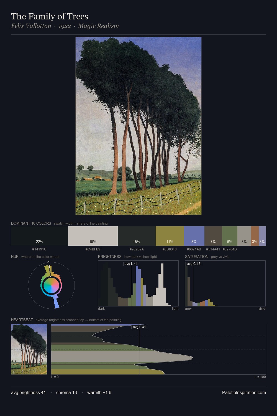Click the hue color wheel center

point(51,285)
